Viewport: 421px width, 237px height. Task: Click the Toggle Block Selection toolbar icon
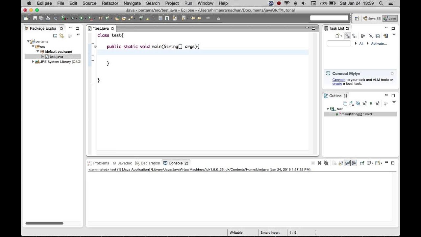[x=160, y=18]
